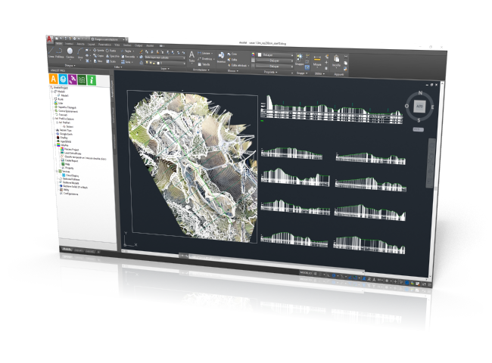The image size is (492, 363).
Task: Open the linetype dropdown in Proprietà
Action: click(x=275, y=66)
